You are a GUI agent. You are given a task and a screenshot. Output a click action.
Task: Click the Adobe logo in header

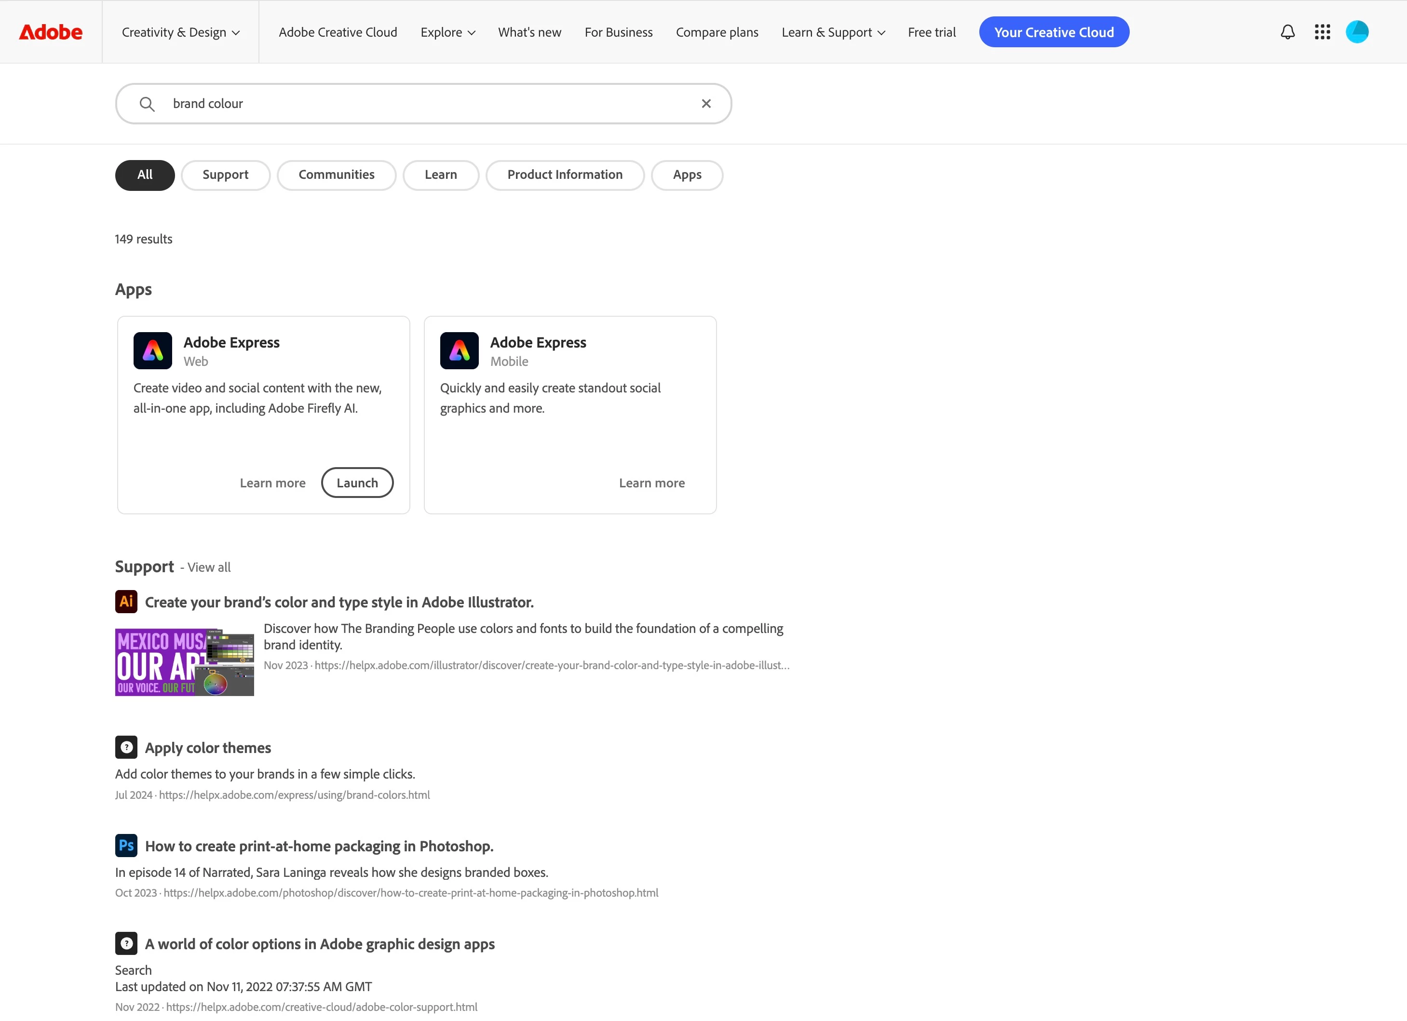pyautogui.click(x=51, y=32)
